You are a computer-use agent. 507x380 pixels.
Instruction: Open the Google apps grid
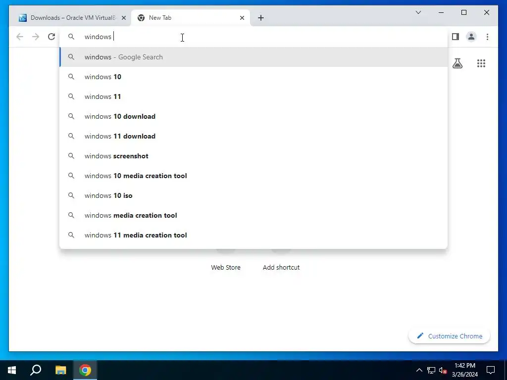tap(481, 63)
